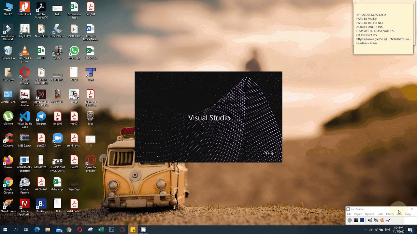Click CamStudio's toggle view toolbar icon
Image resolution: width=417 pixels, height=234 pixels.
pyautogui.click(x=370, y=220)
